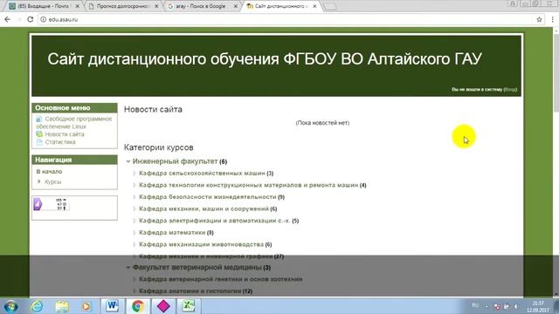Open a new browser tab
Viewport: 559px width, 314px height.
coord(330,6)
